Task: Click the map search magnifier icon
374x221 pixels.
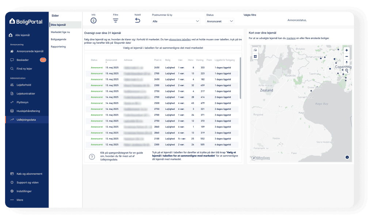Action: 347,70
